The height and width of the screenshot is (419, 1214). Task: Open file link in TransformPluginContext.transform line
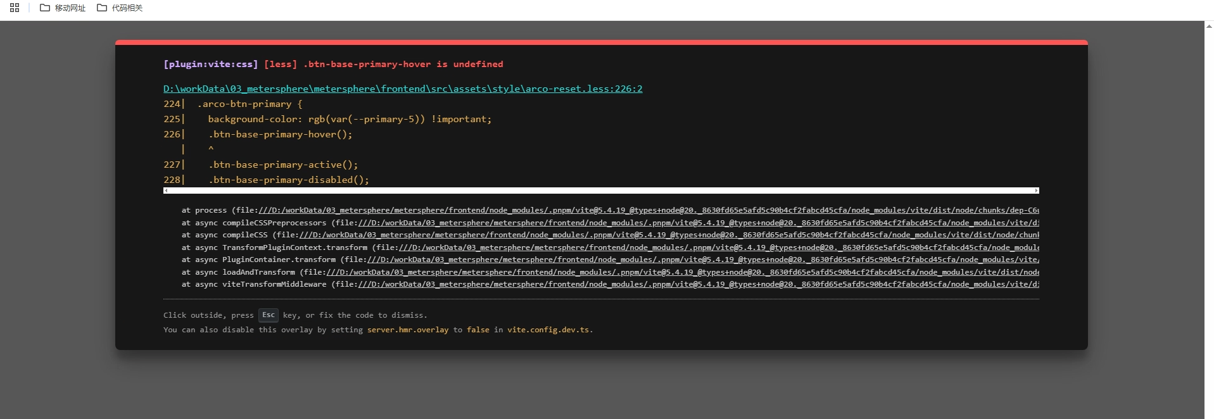tap(719, 247)
